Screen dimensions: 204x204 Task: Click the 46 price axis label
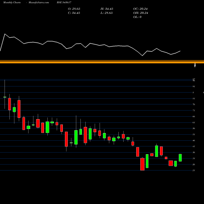tap(194, 140)
